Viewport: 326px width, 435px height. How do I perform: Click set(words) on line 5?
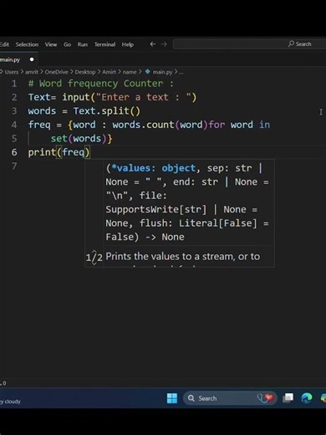pyautogui.click(x=79, y=139)
